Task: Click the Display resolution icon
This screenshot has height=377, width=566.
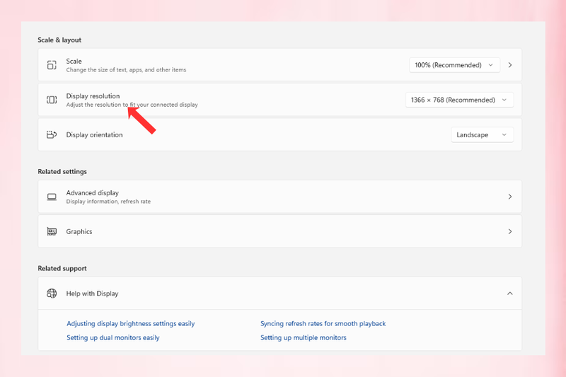Action: [52, 100]
